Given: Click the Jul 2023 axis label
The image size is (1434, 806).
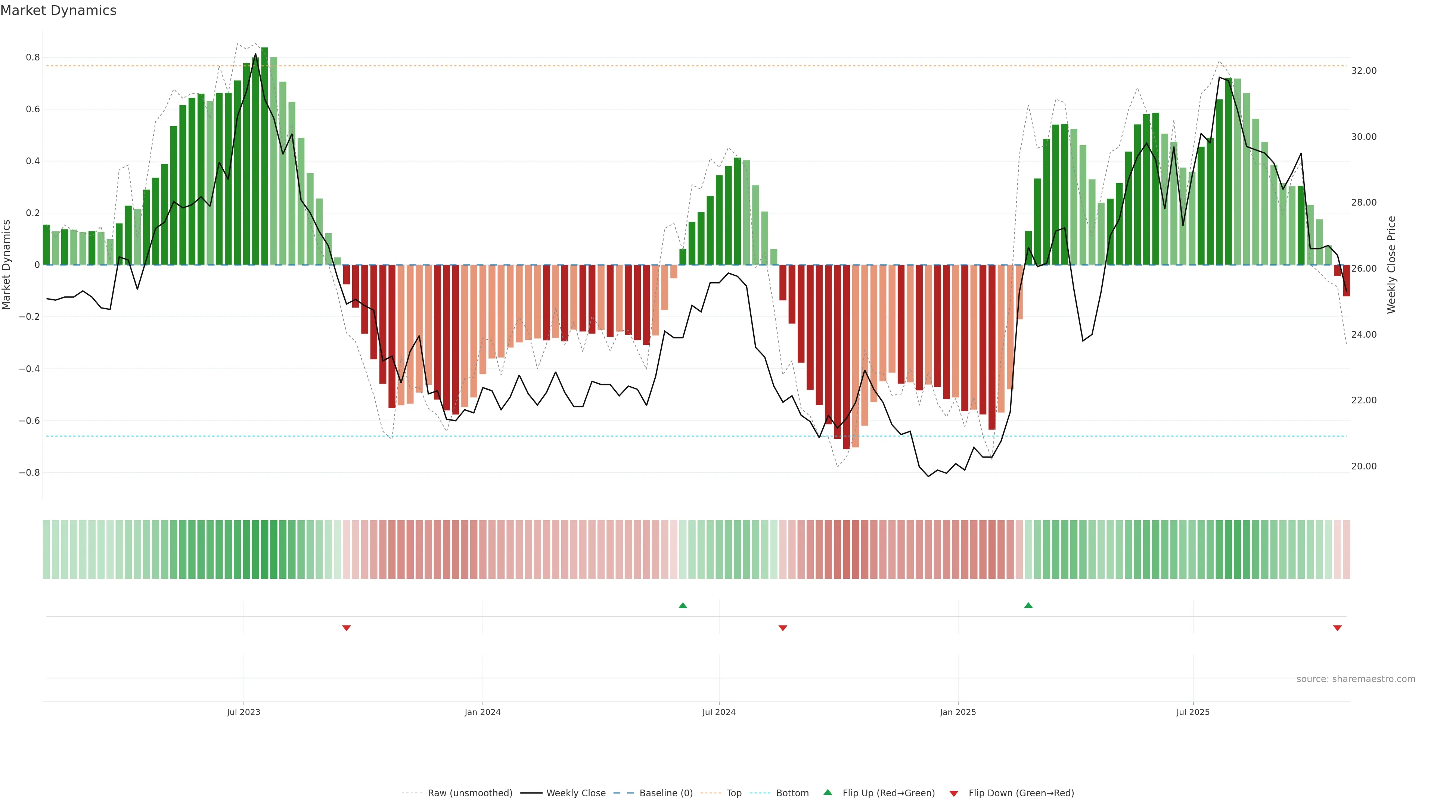Looking at the screenshot, I should pos(243,712).
